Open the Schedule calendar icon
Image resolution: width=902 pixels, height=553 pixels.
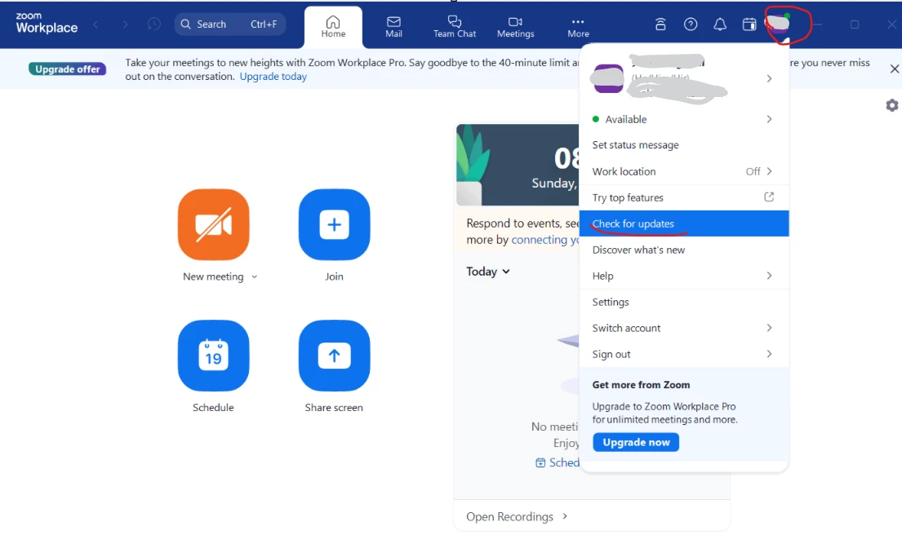[213, 356]
